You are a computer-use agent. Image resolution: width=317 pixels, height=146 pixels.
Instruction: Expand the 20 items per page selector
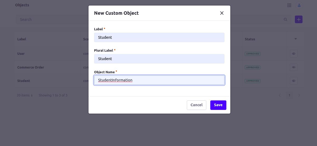point(25,95)
